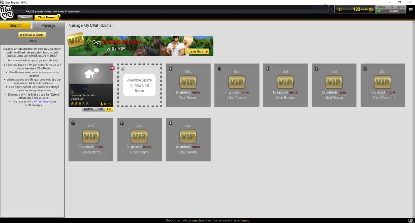Open the Chat Rooms FAQ link
Screen dimensions: 415x223
(42, 102)
